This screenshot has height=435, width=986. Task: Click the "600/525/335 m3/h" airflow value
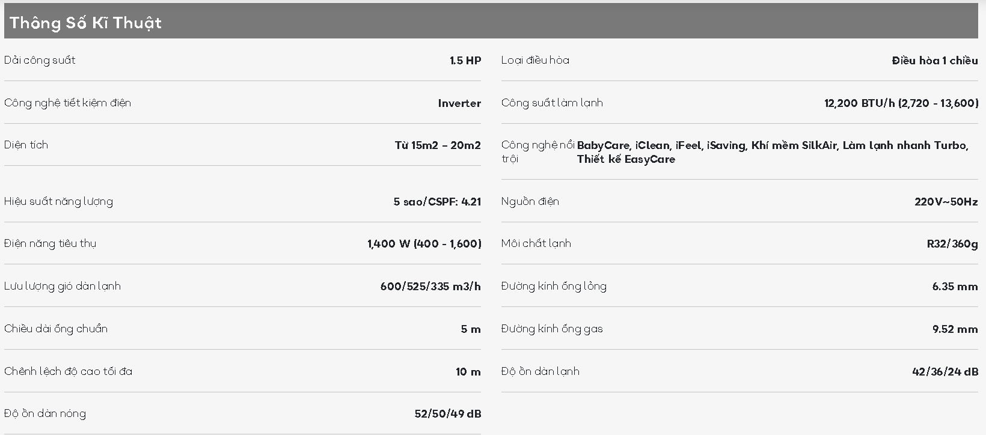(430, 287)
